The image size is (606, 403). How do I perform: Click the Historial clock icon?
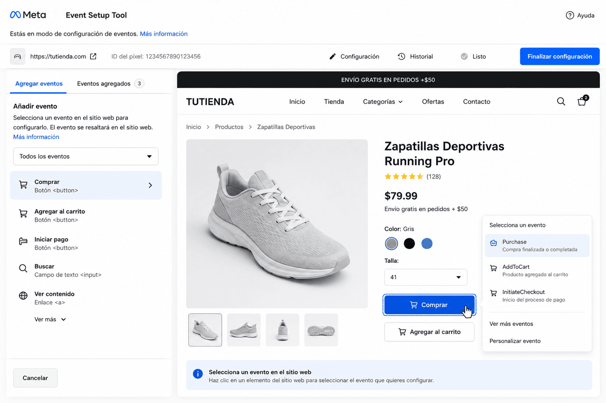coord(401,56)
